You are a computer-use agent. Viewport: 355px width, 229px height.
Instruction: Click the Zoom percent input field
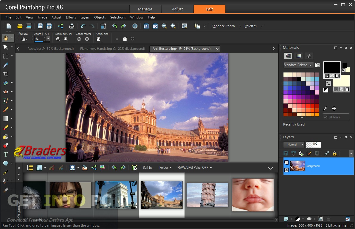pos(39,39)
